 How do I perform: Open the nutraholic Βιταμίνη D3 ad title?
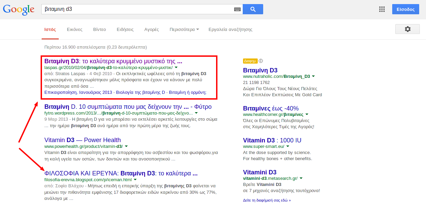260,70
